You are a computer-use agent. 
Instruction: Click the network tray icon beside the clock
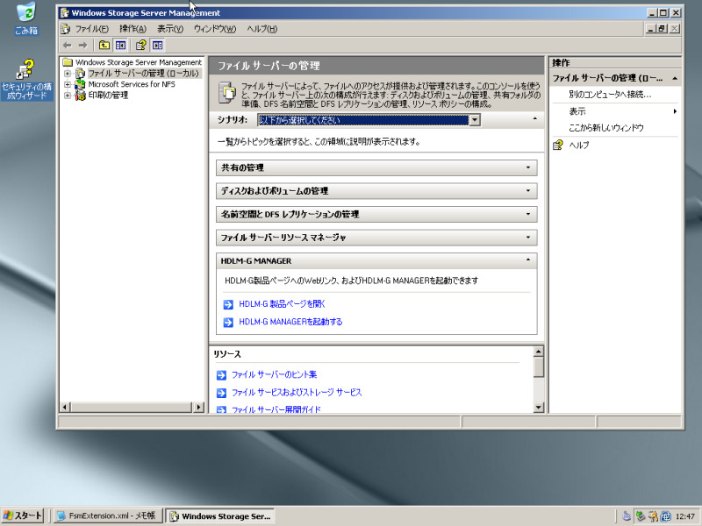[x=666, y=516]
